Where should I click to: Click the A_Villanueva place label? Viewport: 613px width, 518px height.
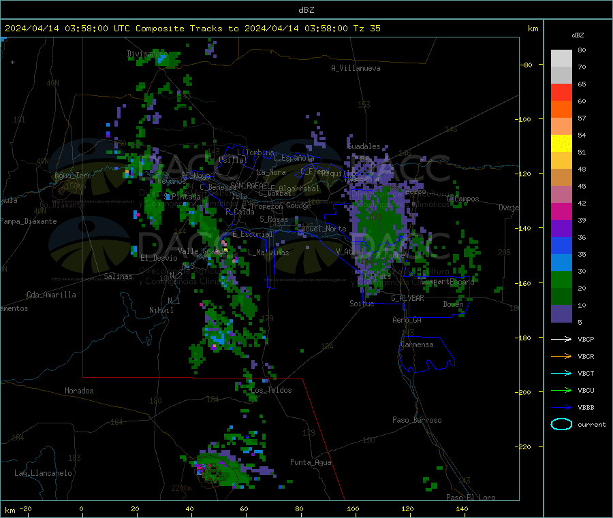[x=356, y=68]
